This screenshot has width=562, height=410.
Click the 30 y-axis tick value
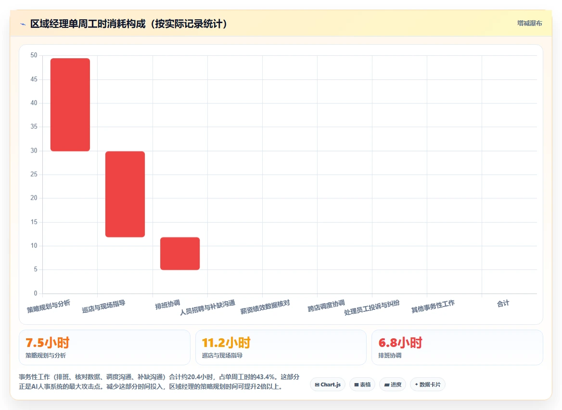click(x=34, y=151)
